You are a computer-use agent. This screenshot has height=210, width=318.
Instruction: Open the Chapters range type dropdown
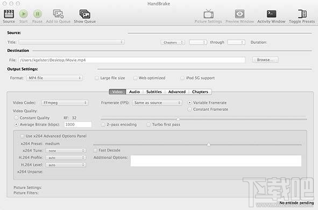tap(173, 42)
